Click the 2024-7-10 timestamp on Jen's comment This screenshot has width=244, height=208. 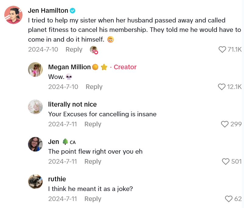[43, 49]
